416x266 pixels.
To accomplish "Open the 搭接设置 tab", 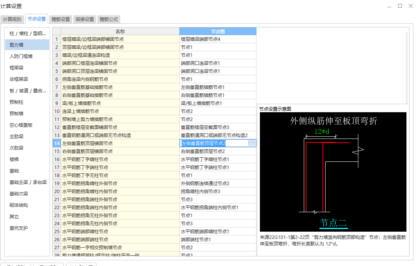I will (85, 19).
